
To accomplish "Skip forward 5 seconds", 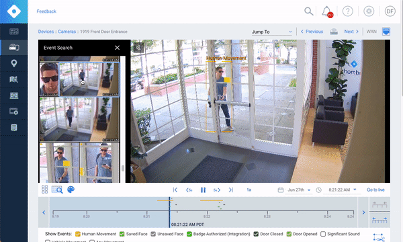I will [217, 190].
